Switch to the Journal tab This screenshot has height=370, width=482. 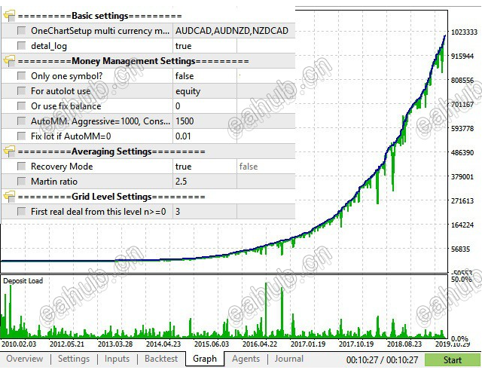click(x=289, y=359)
